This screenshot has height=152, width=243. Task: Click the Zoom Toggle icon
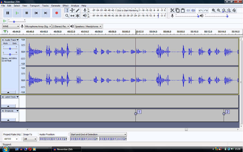[234, 11]
